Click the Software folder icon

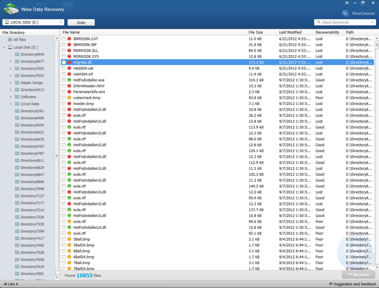tap(17, 97)
